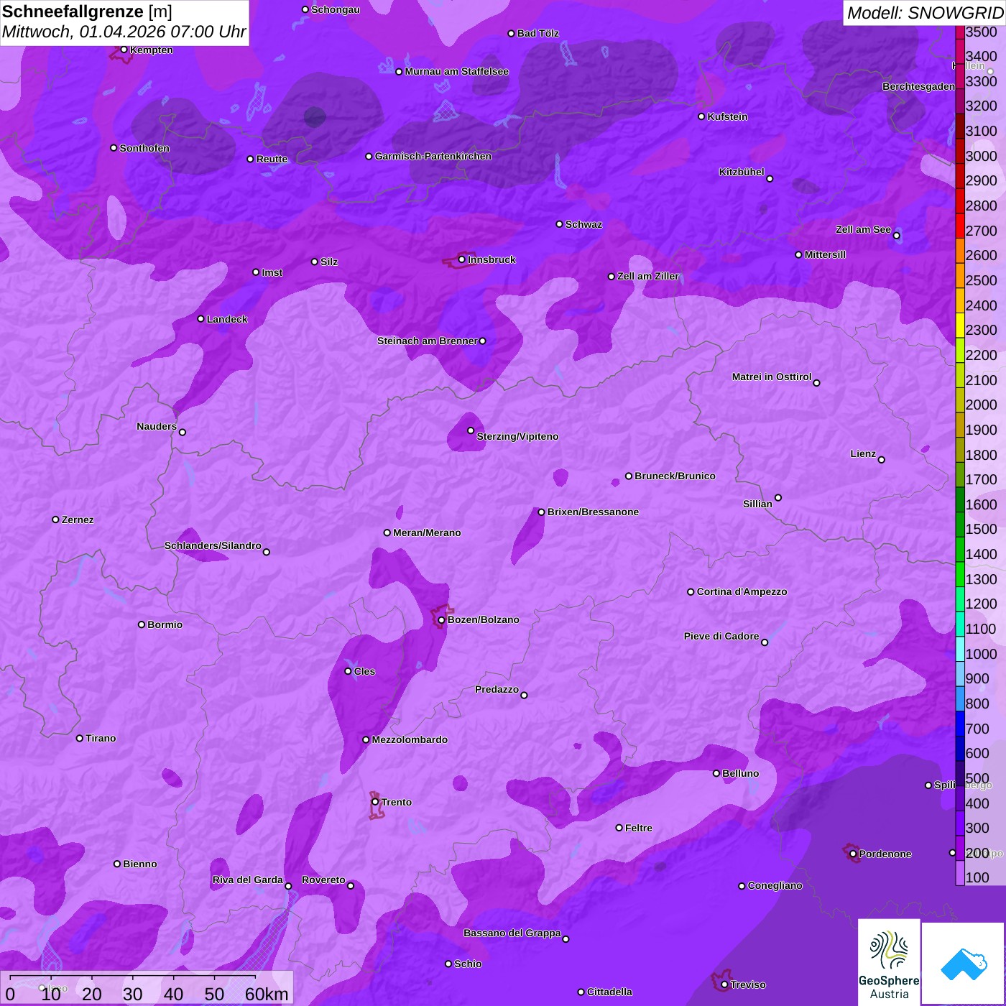Click the 'Modell: SNOWGRID' label
This screenshot has height=1006, width=1006.
(x=925, y=13)
